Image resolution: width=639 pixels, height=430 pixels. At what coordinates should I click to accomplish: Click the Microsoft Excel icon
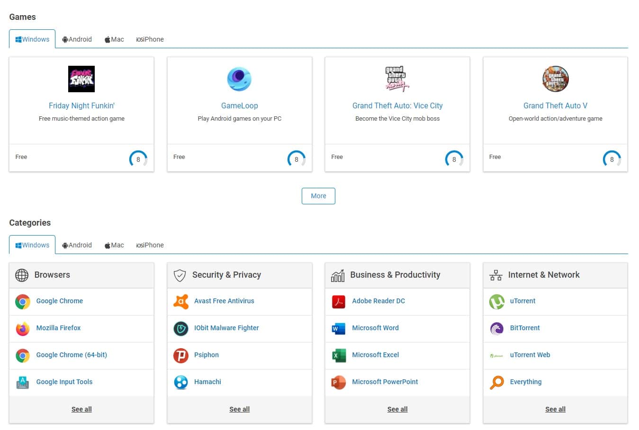pos(339,355)
